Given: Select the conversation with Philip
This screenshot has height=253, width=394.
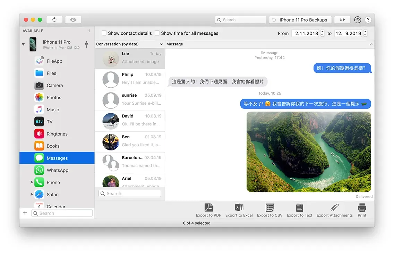Looking at the screenshot, I should click(130, 79).
